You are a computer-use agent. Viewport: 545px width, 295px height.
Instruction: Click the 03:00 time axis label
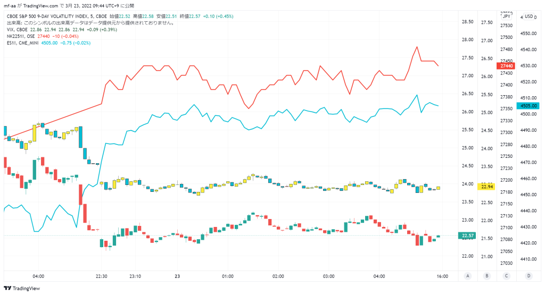[328, 276]
